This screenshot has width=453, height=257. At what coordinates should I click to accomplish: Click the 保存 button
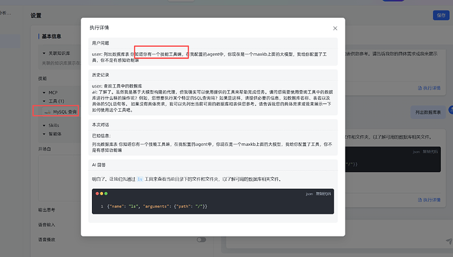[x=441, y=15]
